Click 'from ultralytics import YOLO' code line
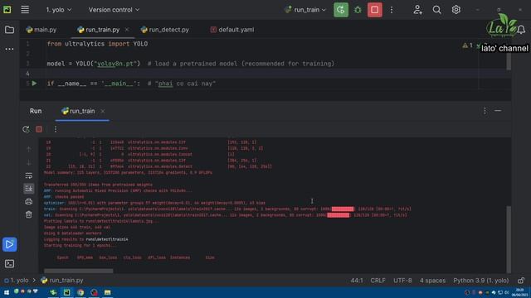Viewport: 531px width, 298px height. click(97, 44)
